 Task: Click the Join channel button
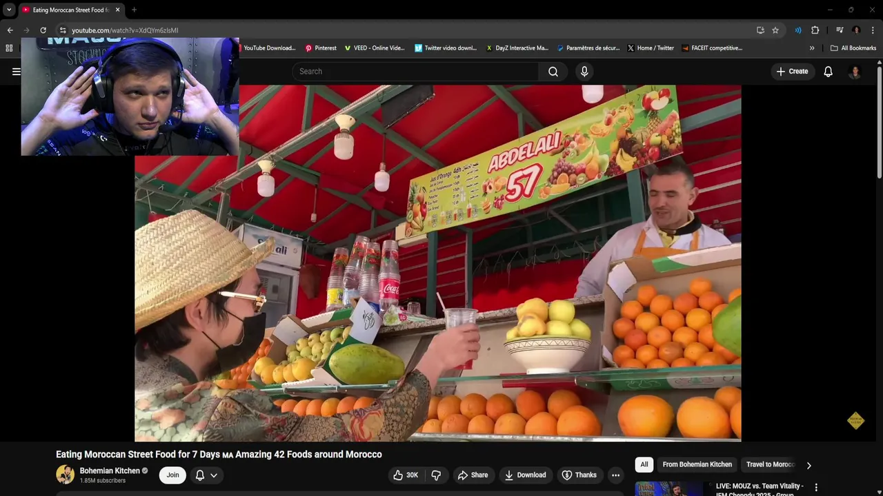pos(172,475)
